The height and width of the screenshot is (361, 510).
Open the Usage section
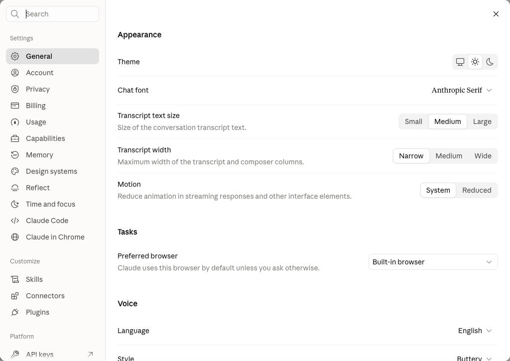pos(52,122)
